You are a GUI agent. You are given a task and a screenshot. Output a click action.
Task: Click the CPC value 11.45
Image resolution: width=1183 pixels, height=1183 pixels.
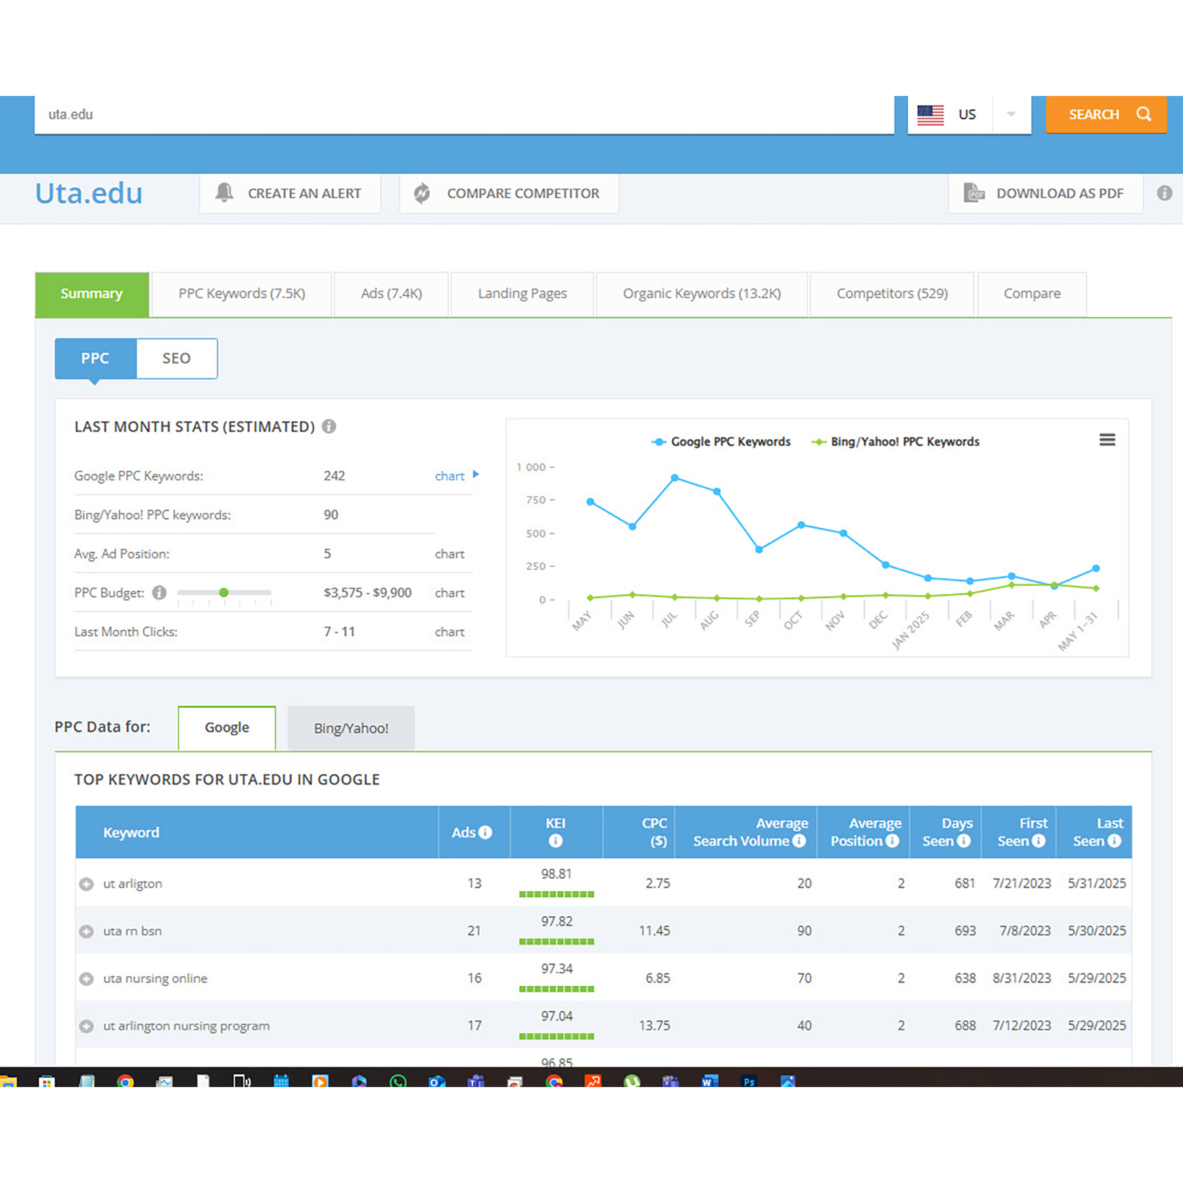click(x=655, y=931)
